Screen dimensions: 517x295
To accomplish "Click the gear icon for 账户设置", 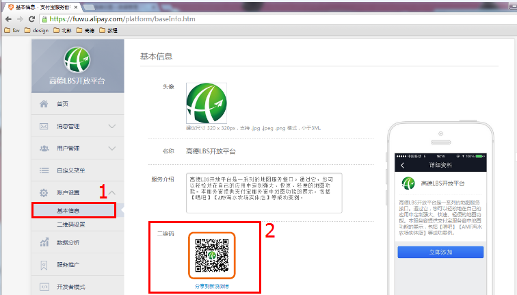I will 44,193.
